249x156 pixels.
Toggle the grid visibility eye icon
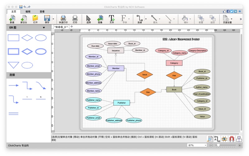click(224, 139)
